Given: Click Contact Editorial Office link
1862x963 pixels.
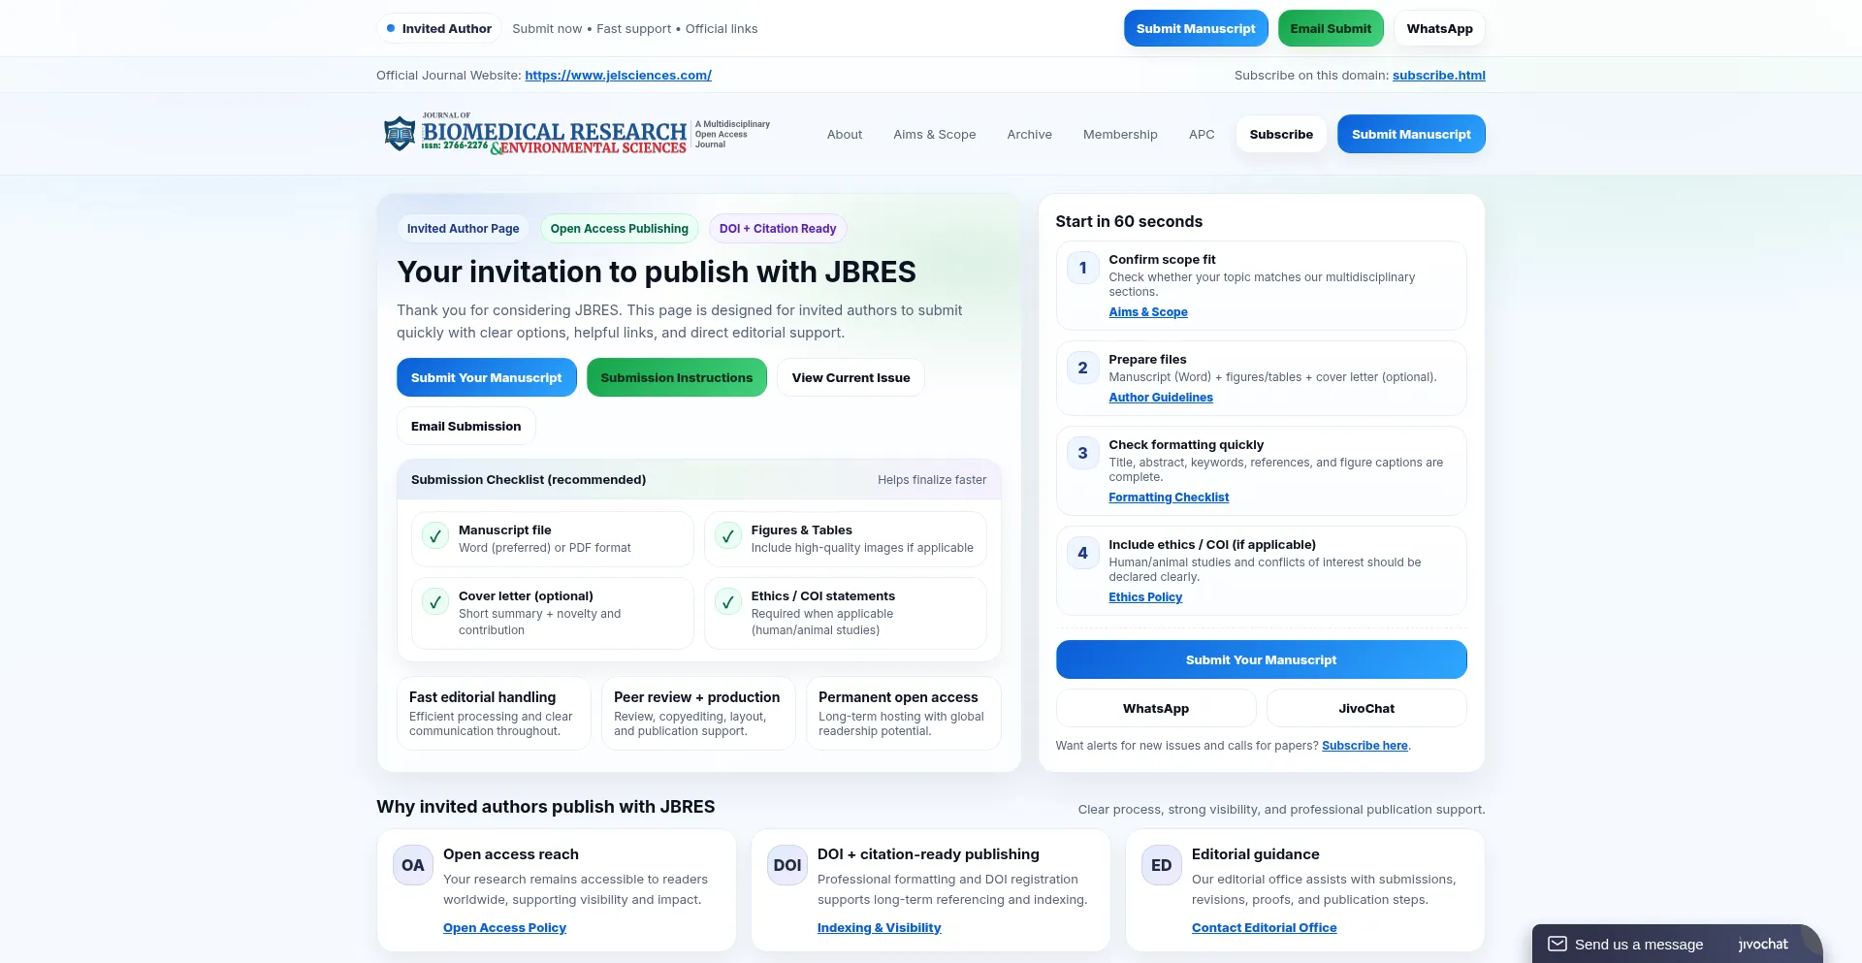Looking at the screenshot, I should [x=1264, y=927].
